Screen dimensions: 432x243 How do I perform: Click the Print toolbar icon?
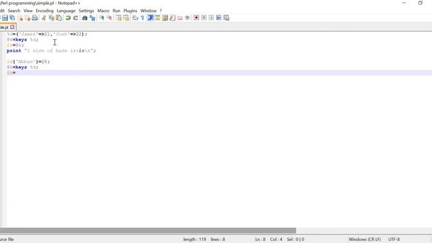point(34,18)
